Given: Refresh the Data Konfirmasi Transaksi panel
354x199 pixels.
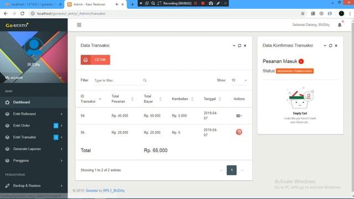Looking at the screenshot, I should coord(331,45).
